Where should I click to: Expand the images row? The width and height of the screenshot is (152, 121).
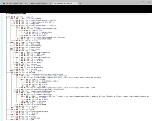tap(22, 120)
